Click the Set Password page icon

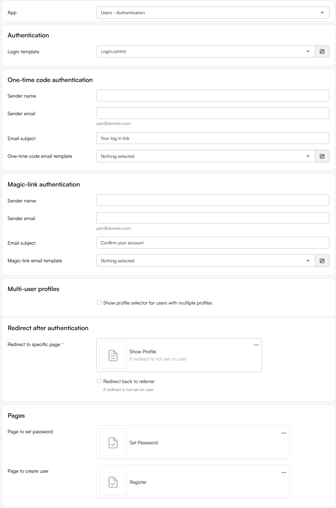[x=113, y=442]
